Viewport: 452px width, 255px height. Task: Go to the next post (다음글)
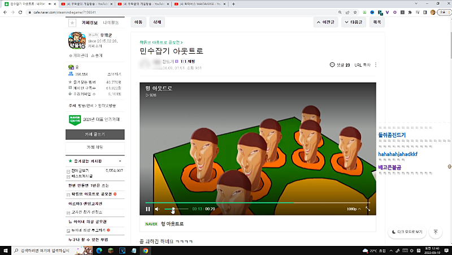[354, 22]
